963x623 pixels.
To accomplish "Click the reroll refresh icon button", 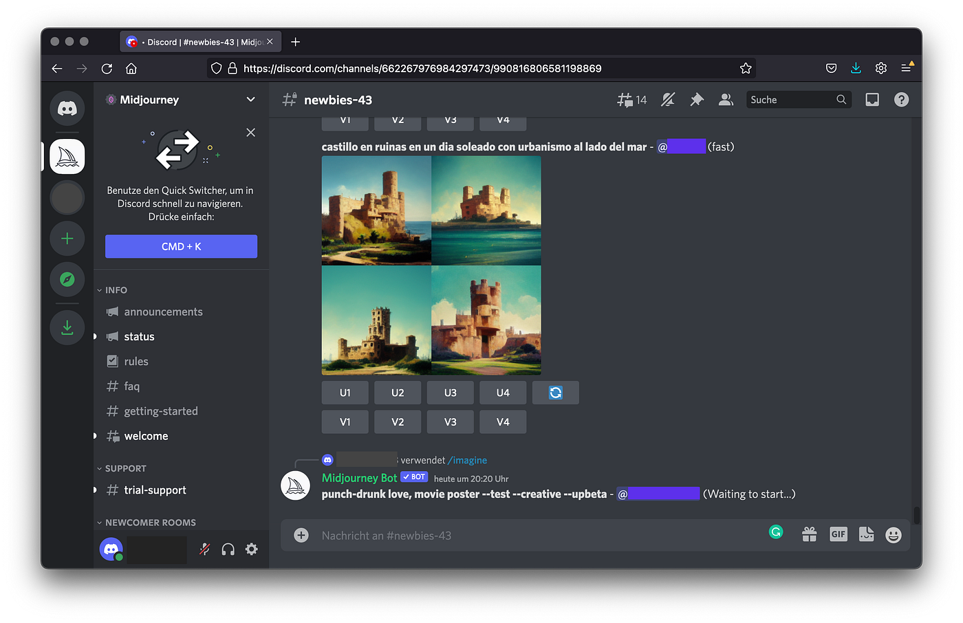I will click(555, 393).
